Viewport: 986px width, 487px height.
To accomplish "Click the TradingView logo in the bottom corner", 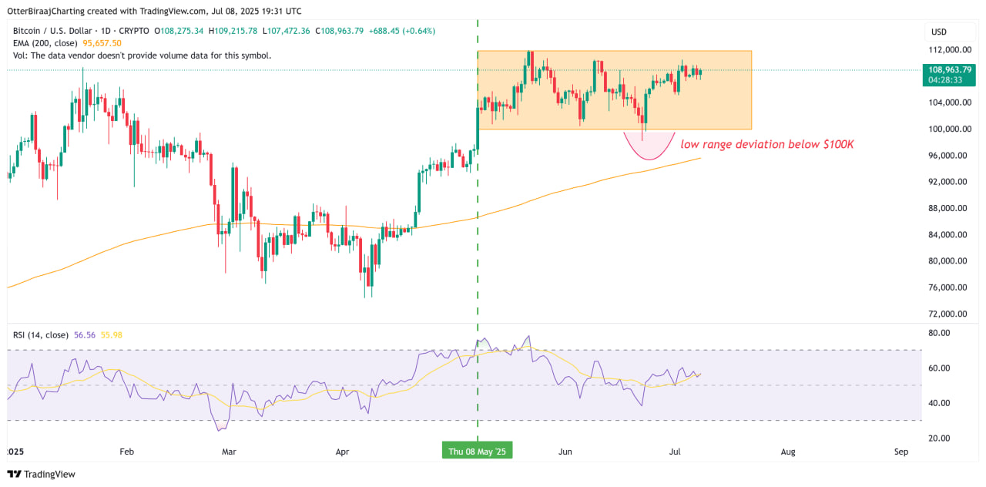I will pyautogui.click(x=42, y=474).
